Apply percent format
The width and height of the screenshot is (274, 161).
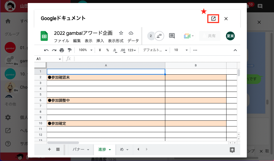[x=107, y=50]
